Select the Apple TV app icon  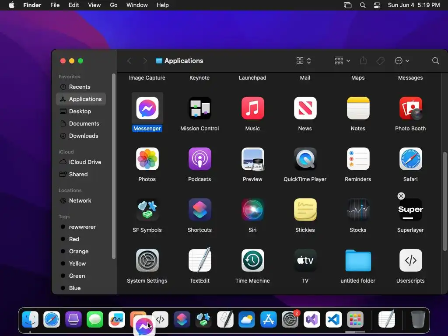click(305, 260)
